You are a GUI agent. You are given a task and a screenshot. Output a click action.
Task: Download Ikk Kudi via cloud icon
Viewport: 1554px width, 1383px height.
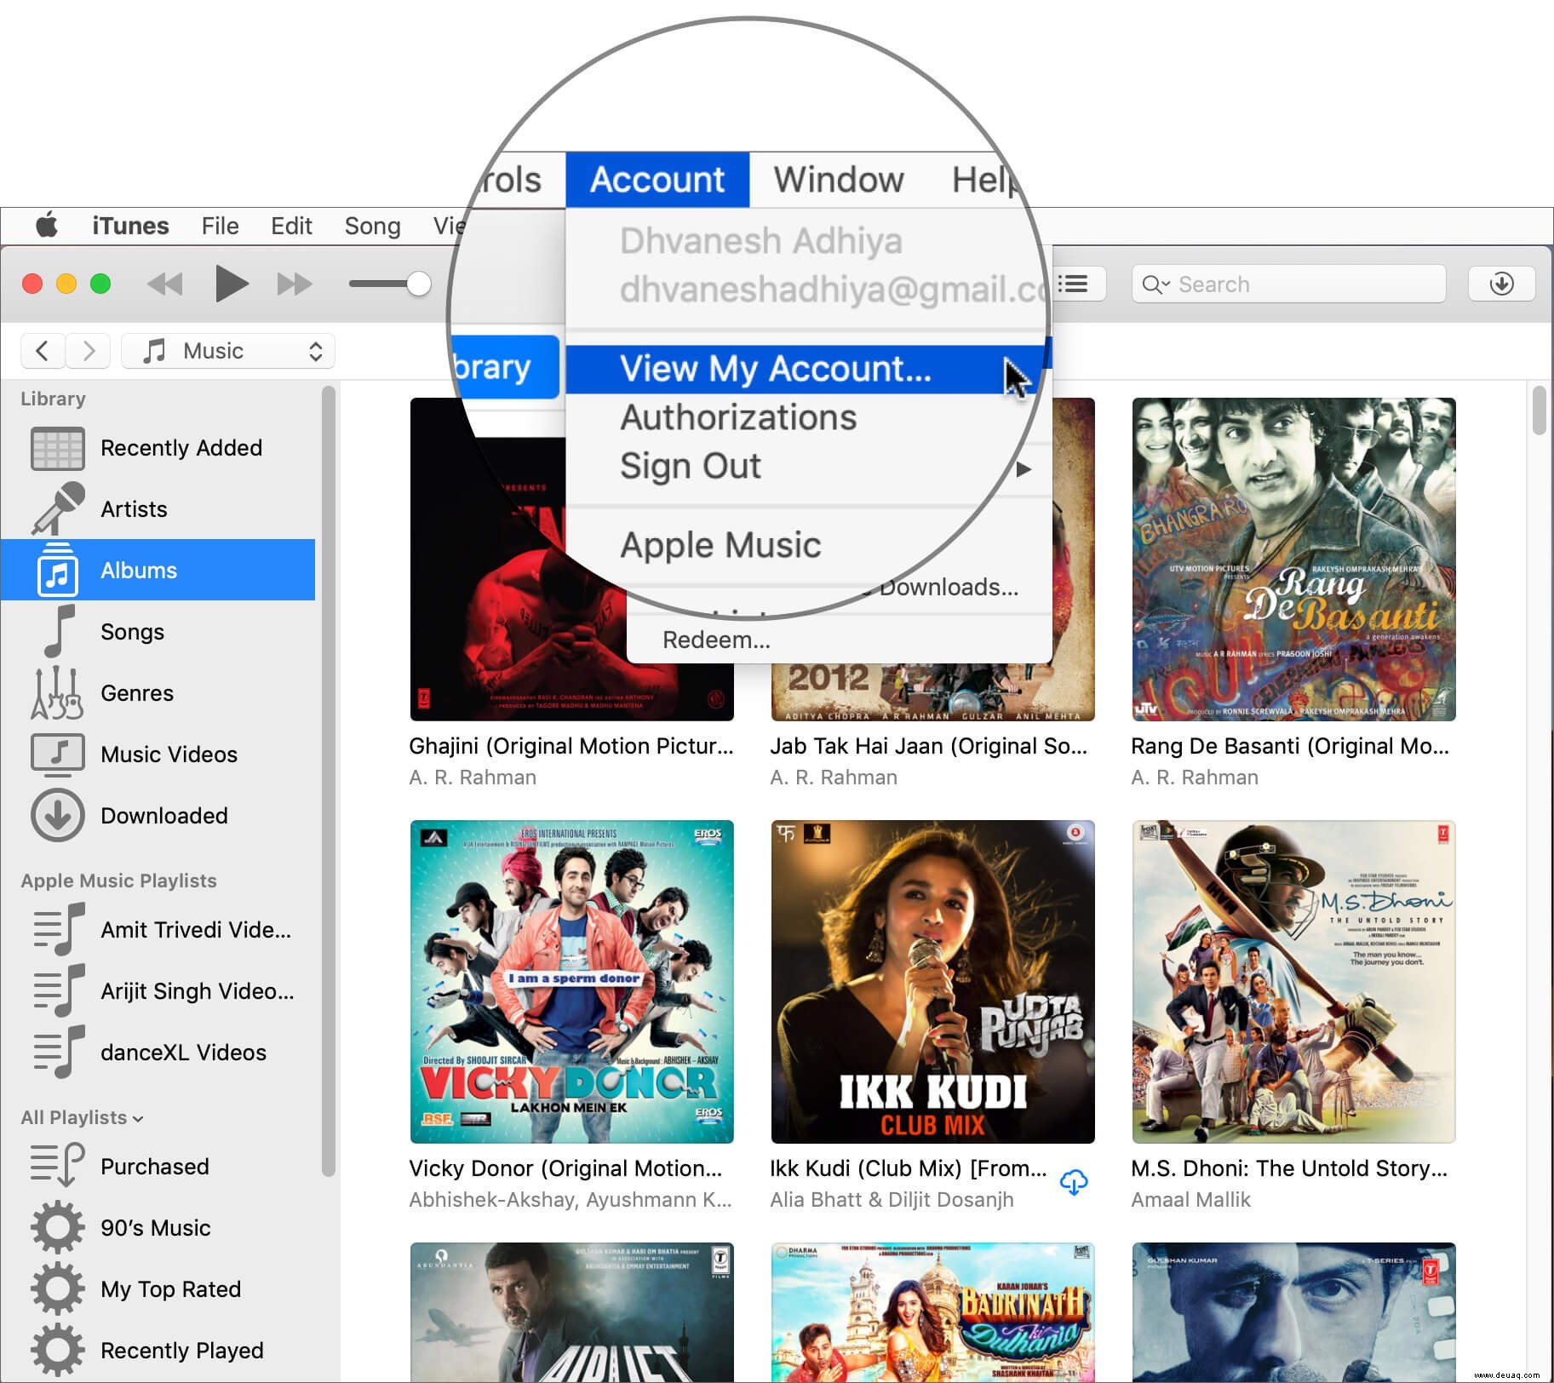coord(1074,1182)
